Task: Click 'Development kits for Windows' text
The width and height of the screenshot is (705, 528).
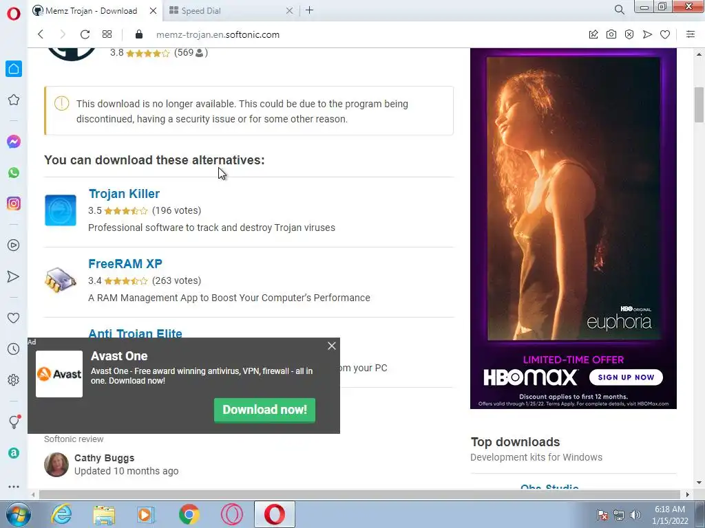Action: pyautogui.click(x=536, y=457)
